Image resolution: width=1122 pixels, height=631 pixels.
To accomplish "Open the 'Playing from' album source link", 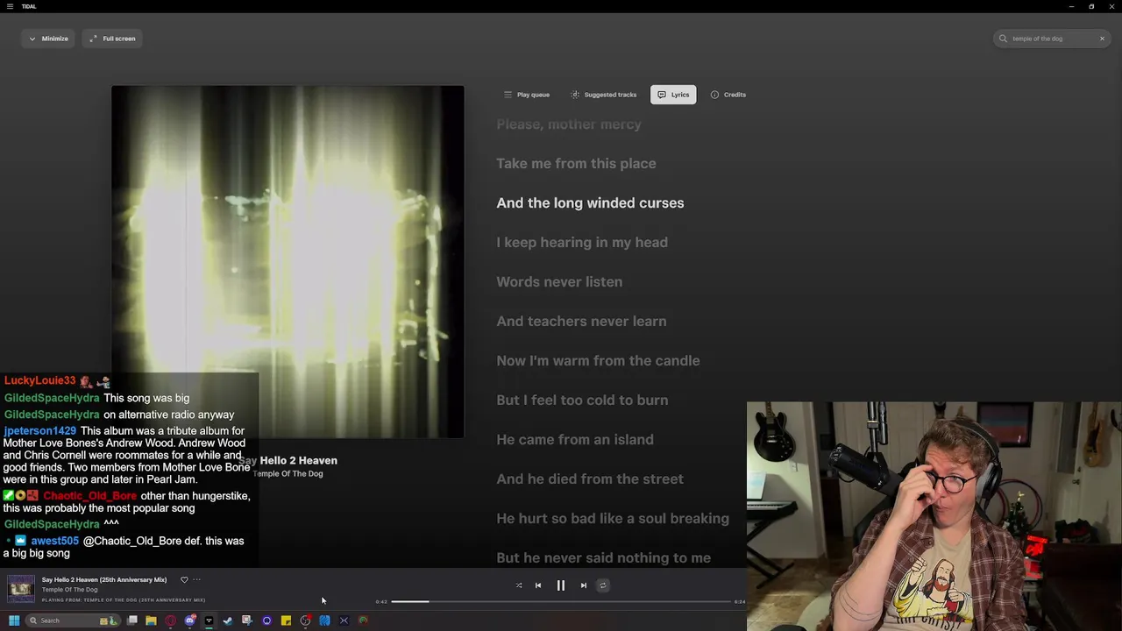I will click(x=124, y=600).
